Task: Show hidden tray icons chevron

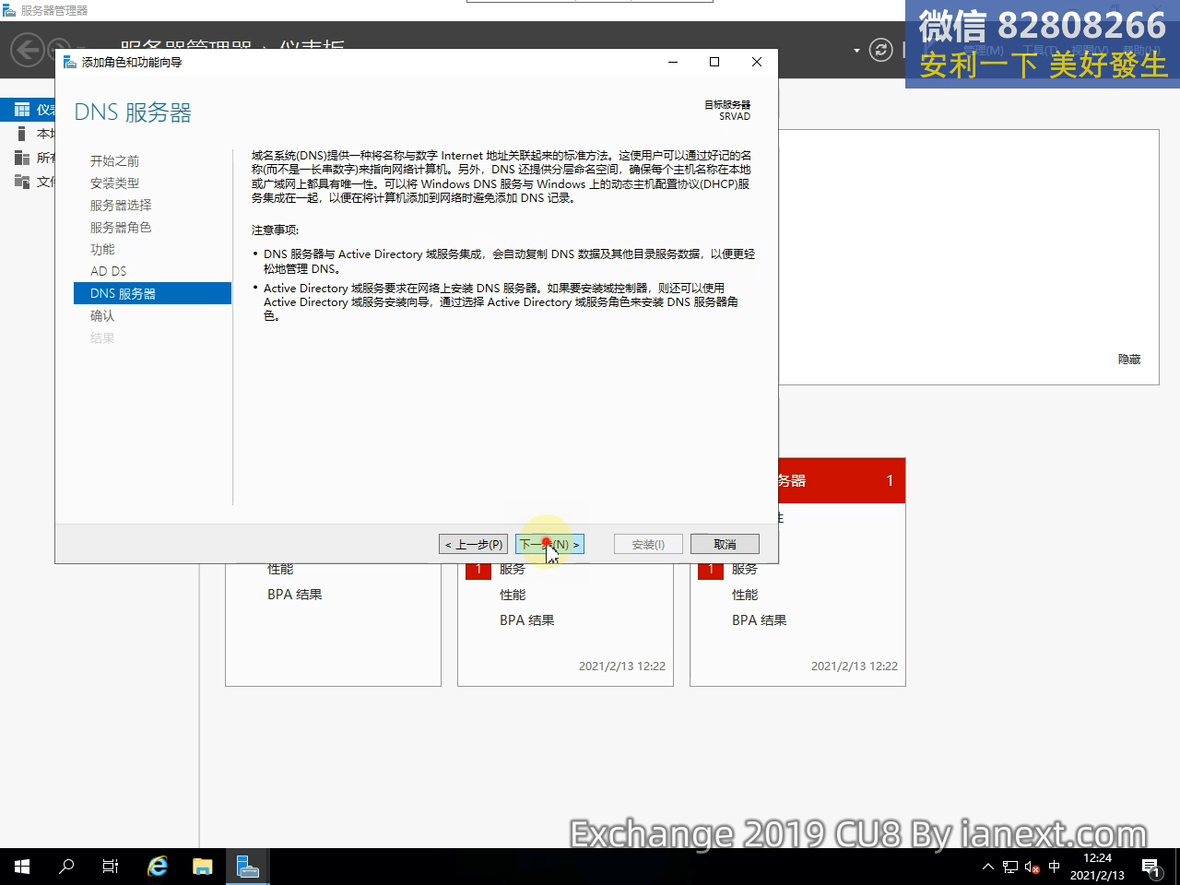Action: (x=988, y=867)
